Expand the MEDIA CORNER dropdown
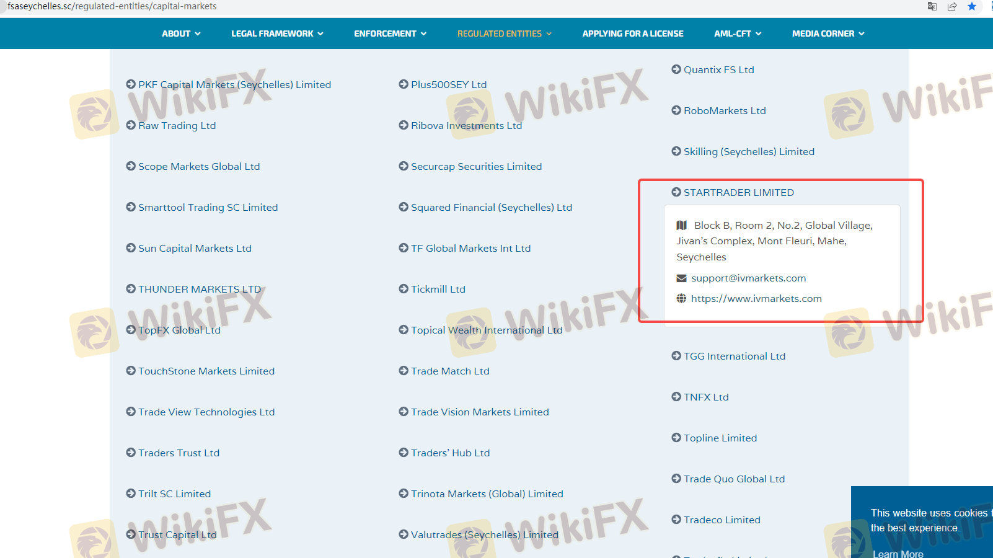This screenshot has width=993, height=558. pyautogui.click(x=827, y=33)
